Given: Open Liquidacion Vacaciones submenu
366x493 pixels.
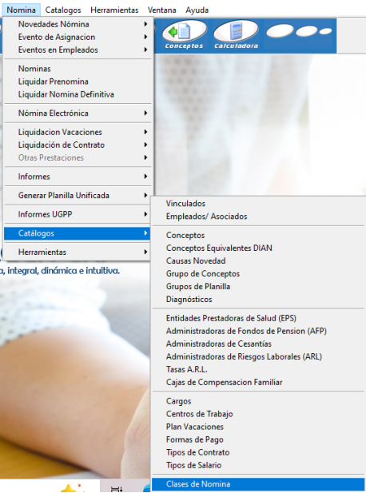Looking at the screenshot, I should [78, 132].
